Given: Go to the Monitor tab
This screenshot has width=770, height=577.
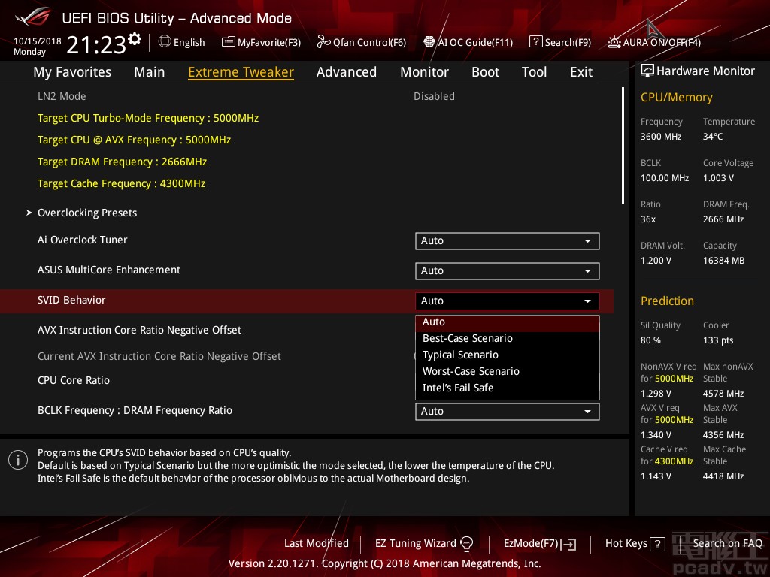Looking at the screenshot, I should (x=424, y=72).
